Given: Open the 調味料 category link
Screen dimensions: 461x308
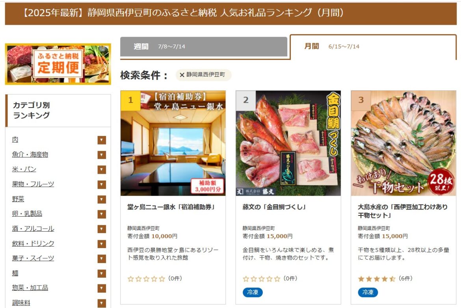Looking at the screenshot, I should coord(21,302).
